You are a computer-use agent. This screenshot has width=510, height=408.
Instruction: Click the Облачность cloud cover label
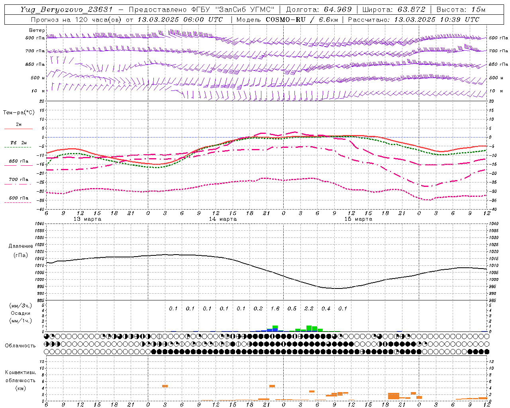tap(20, 346)
